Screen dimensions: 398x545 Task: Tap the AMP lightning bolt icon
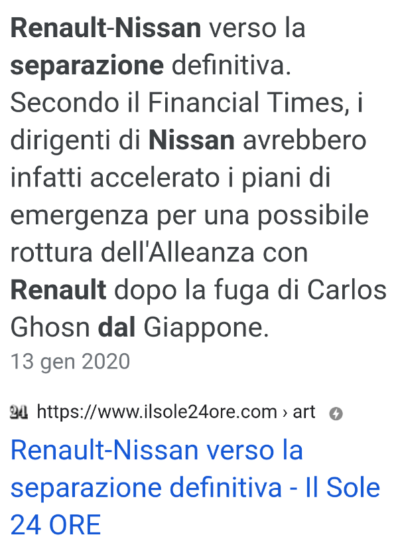[x=336, y=414]
